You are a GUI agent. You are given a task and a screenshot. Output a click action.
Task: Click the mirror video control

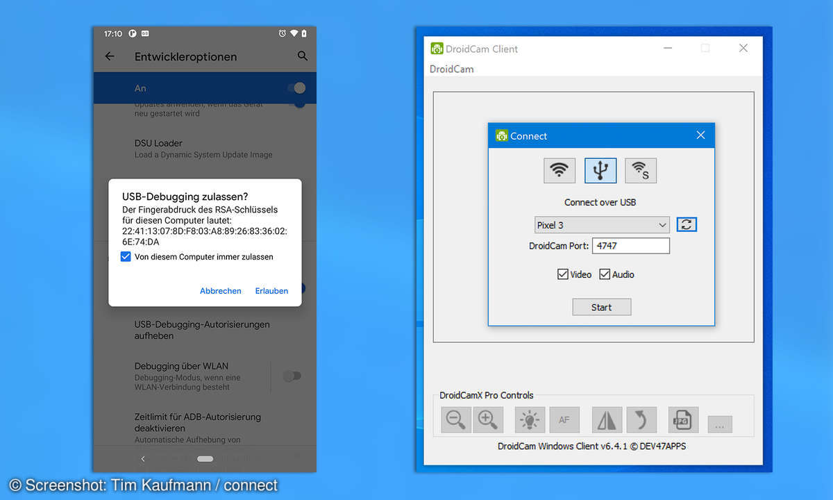pos(607,419)
